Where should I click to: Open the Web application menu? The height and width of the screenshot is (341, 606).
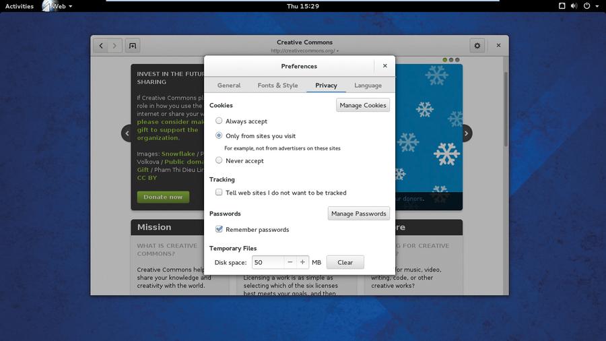57,6
